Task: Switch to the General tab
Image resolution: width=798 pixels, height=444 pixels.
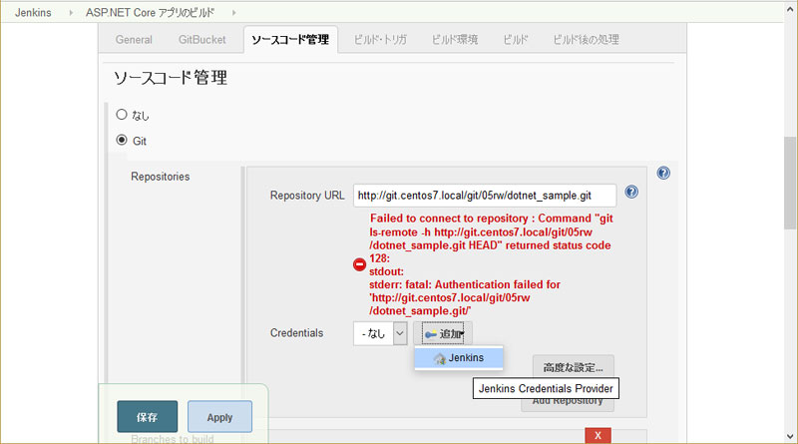Action: 134,40
